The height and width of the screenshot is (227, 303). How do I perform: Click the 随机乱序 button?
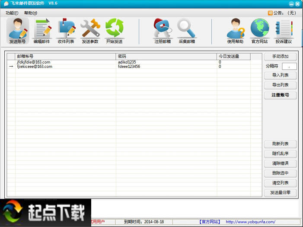[x=281, y=153]
